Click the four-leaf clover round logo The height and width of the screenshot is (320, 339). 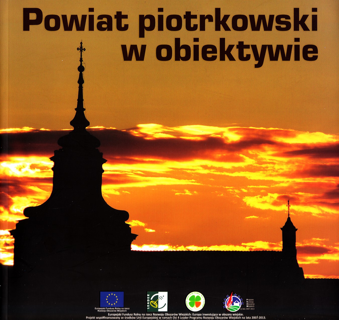(195, 301)
